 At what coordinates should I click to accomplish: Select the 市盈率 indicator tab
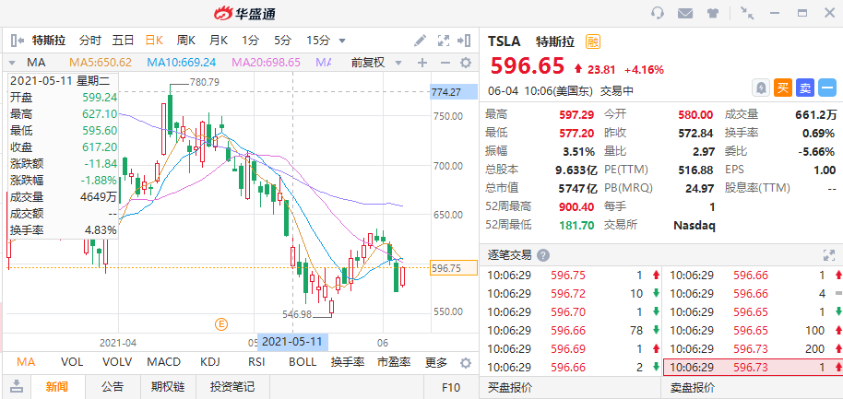click(394, 362)
